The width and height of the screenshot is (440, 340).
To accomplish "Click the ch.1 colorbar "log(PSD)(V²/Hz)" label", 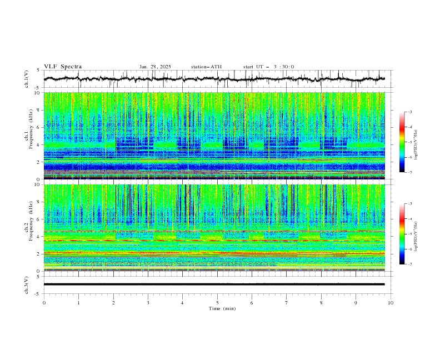I will (416, 145).
